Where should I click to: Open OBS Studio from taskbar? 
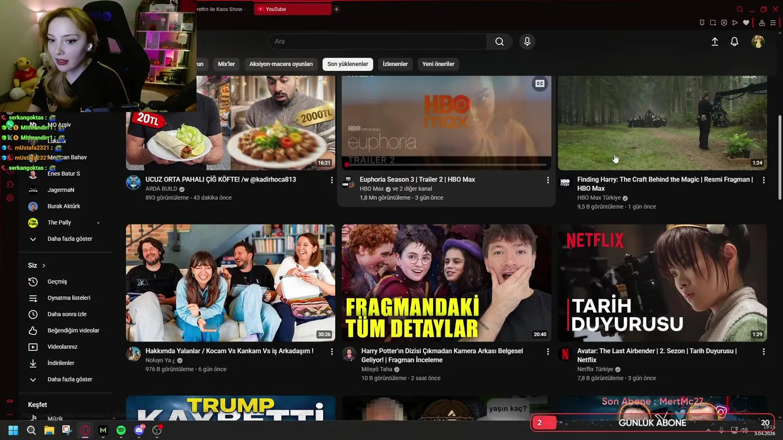[x=157, y=430]
